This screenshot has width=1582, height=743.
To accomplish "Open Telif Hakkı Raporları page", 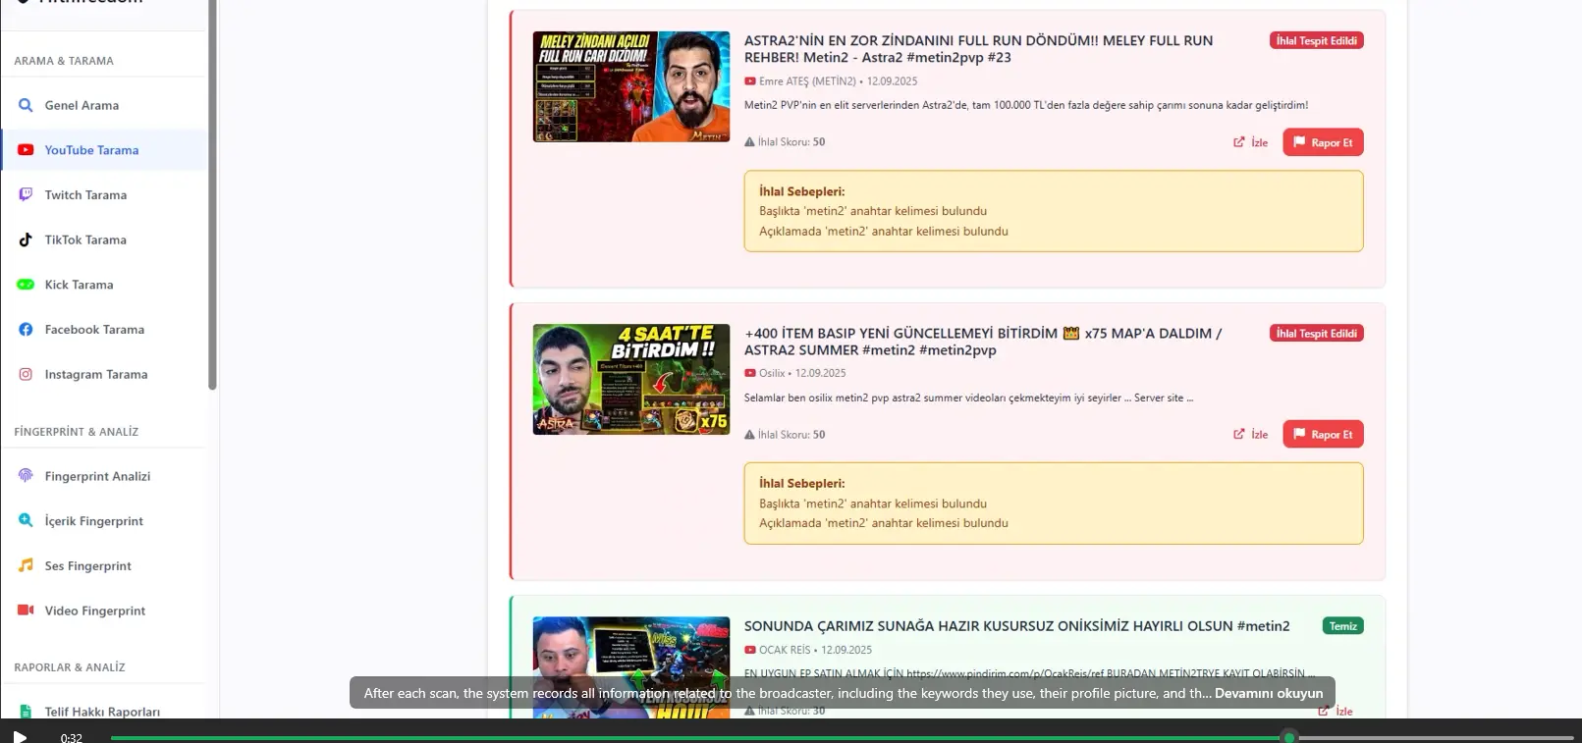I will coord(102,712).
